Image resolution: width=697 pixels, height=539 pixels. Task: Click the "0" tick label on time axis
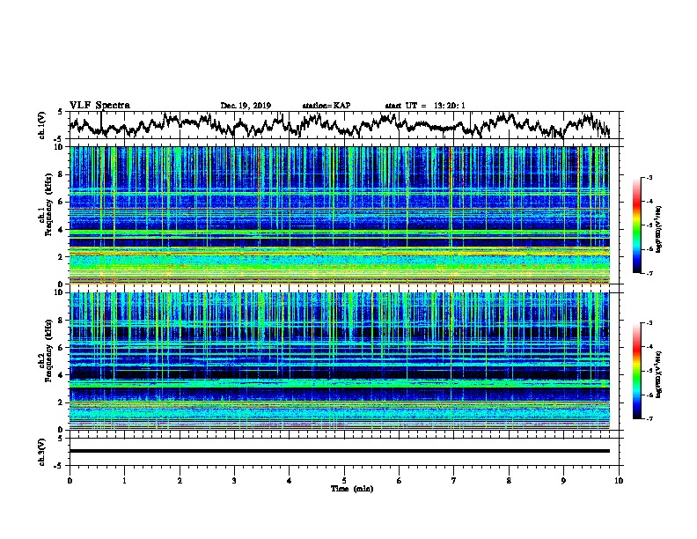[70, 481]
